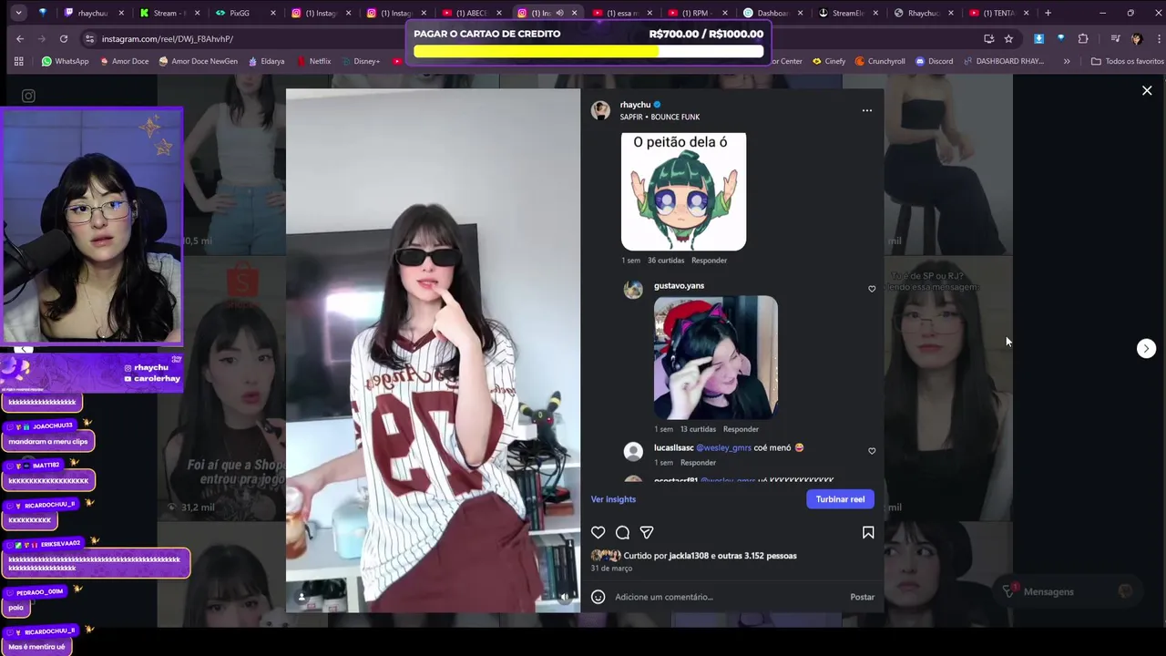Share the reel with the paper plane icon
Viewport: 1166px width, 656px height.
[647, 532]
